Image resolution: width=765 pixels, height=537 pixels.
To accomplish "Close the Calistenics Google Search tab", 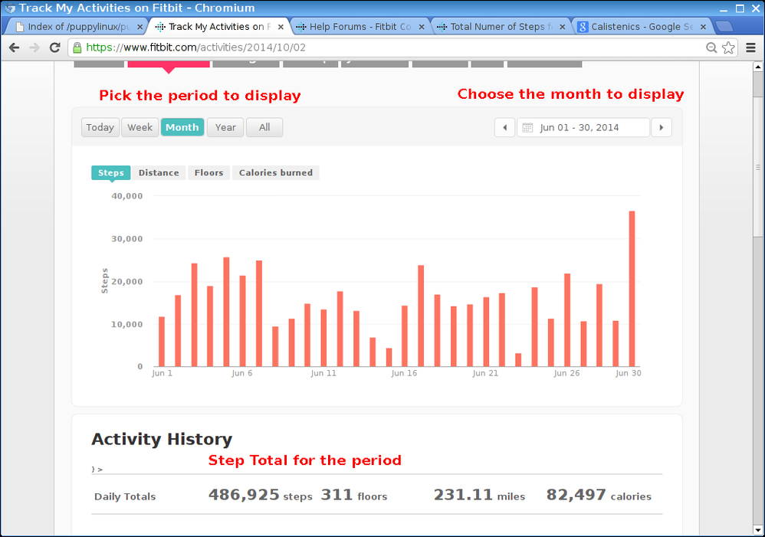I will pyautogui.click(x=703, y=27).
